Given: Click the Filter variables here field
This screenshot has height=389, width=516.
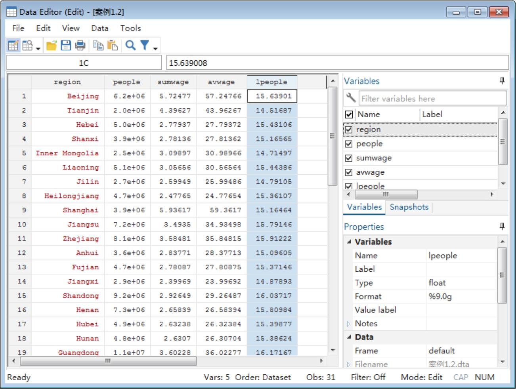Looking at the screenshot, I should pos(432,99).
